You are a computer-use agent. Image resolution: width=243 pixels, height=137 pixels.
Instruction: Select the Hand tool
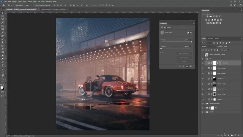click(3, 75)
